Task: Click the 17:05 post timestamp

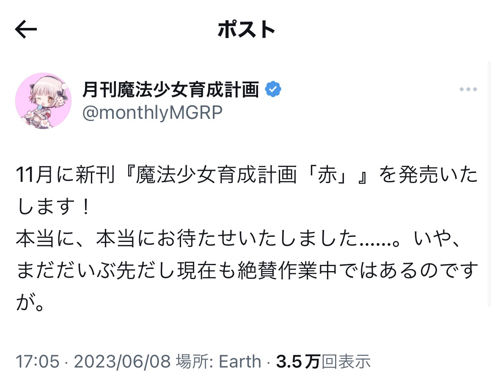Action: coord(37,362)
